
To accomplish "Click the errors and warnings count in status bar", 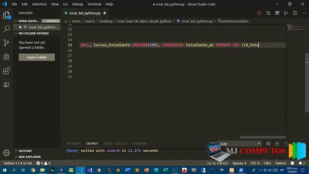I will point(43,163).
